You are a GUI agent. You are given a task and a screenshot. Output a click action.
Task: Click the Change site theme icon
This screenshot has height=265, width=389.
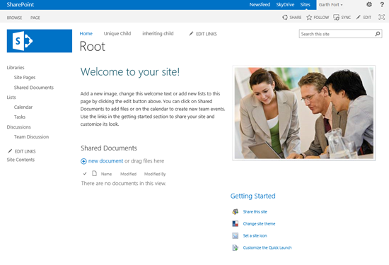pyautogui.click(x=236, y=223)
